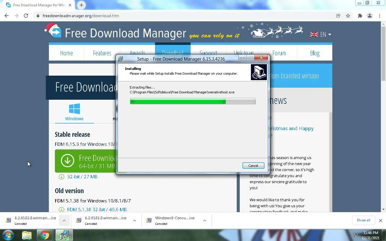The image size is (386, 241).
Task: Click the setup installer title bar icon
Action: [x=121, y=59]
